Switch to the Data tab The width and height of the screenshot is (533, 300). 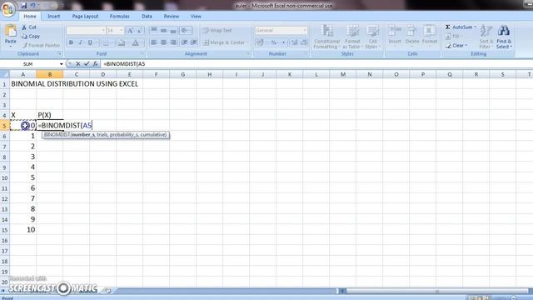click(x=147, y=17)
